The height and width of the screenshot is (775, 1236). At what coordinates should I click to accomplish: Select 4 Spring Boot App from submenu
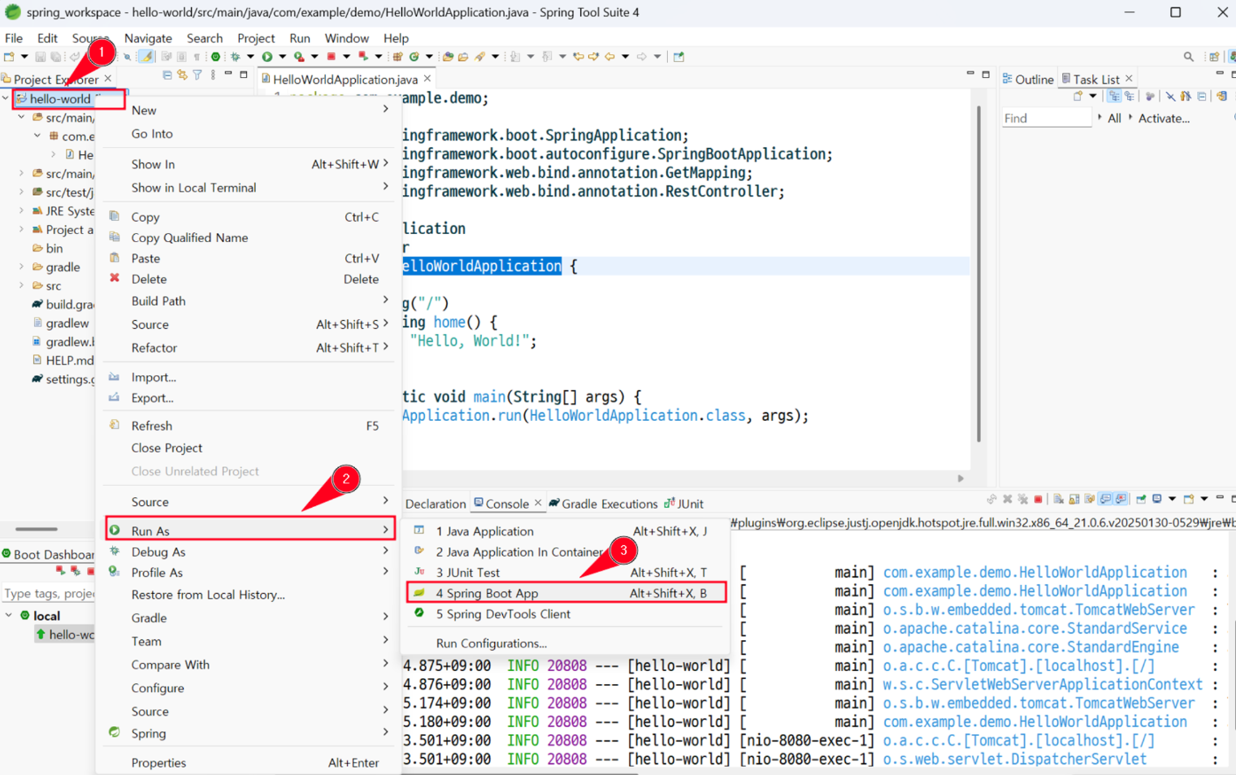coord(566,593)
